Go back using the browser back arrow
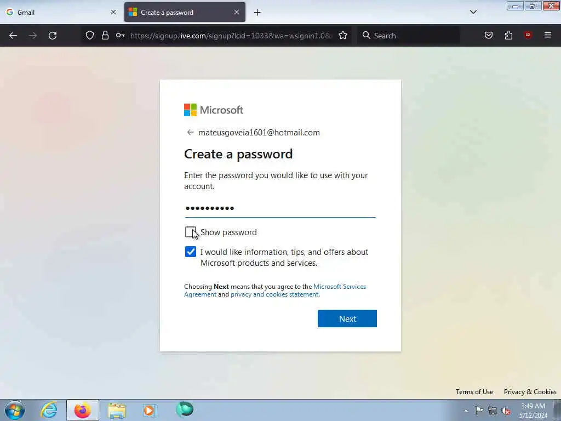Viewport: 561px width, 421px height. tap(13, 36)
